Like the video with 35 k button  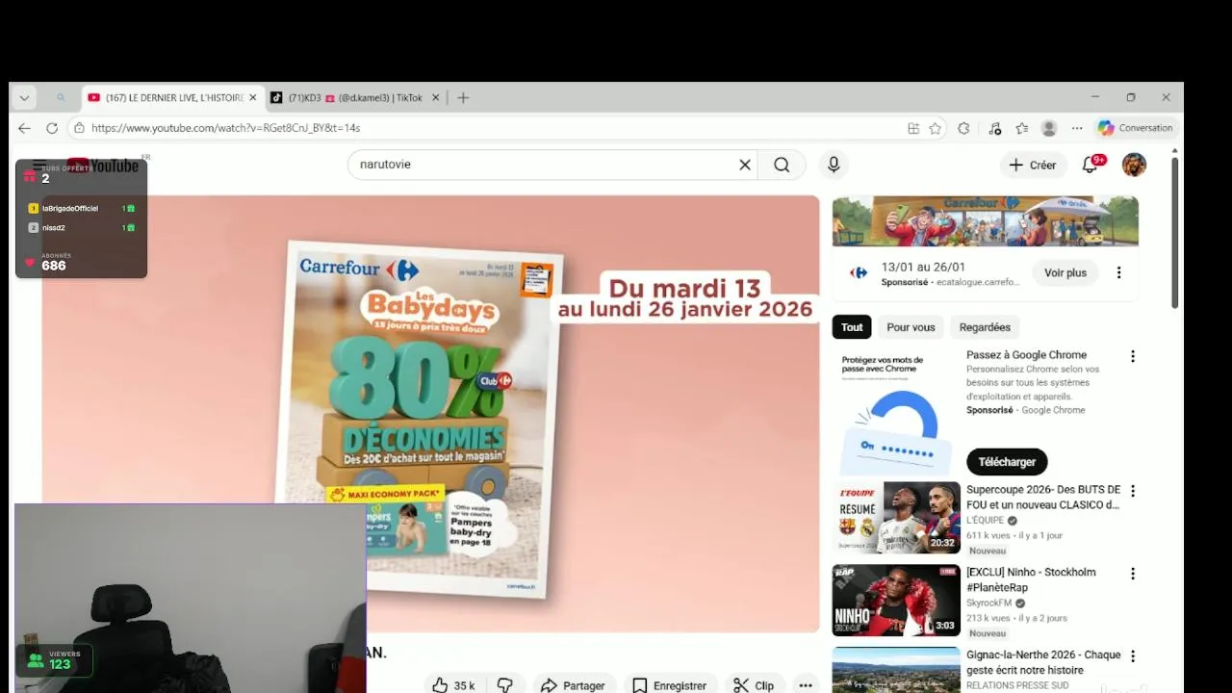454,685
